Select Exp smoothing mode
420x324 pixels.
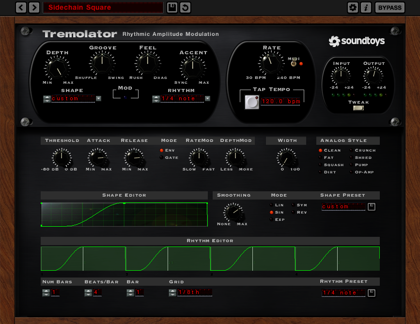pyautogui.click(x=277, y=219)
